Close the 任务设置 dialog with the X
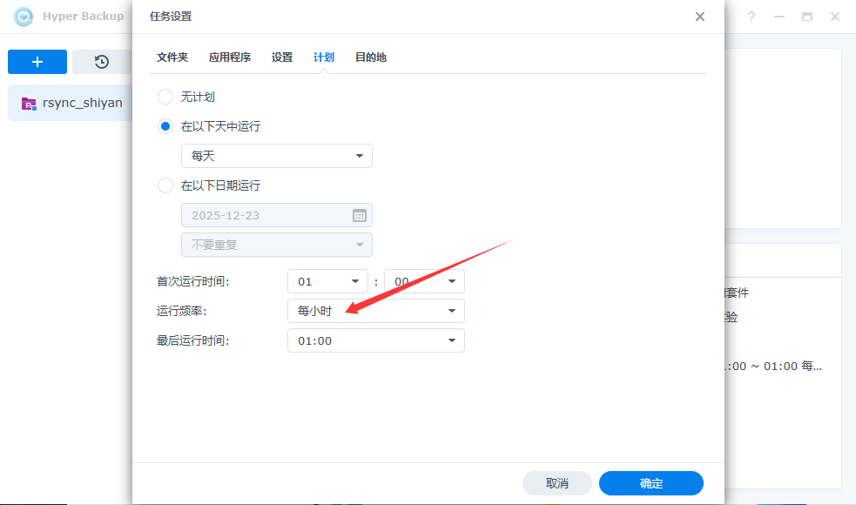The height and width of the screenshot is (505, 856). [x=700, y=17]
